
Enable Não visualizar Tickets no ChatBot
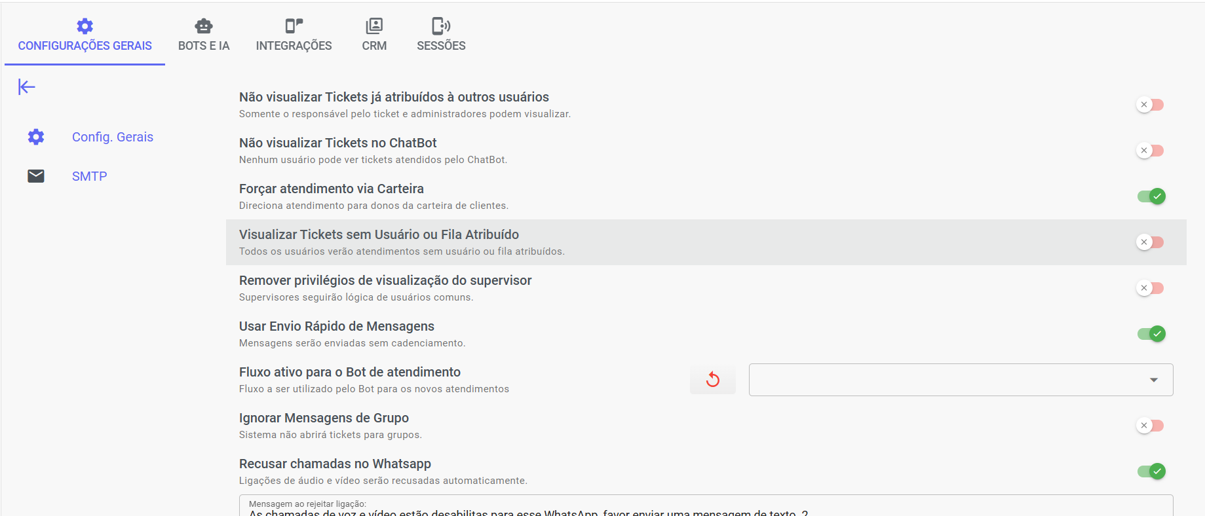(x=1151, y=151)
